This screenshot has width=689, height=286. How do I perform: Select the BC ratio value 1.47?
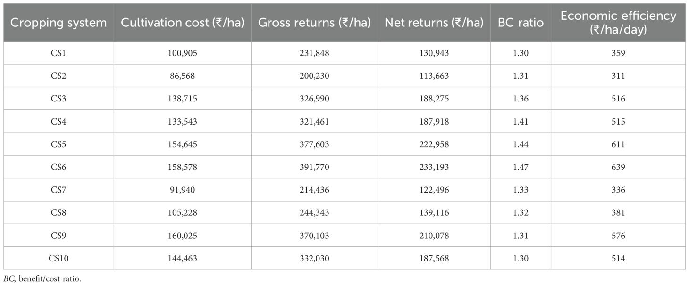521,167
